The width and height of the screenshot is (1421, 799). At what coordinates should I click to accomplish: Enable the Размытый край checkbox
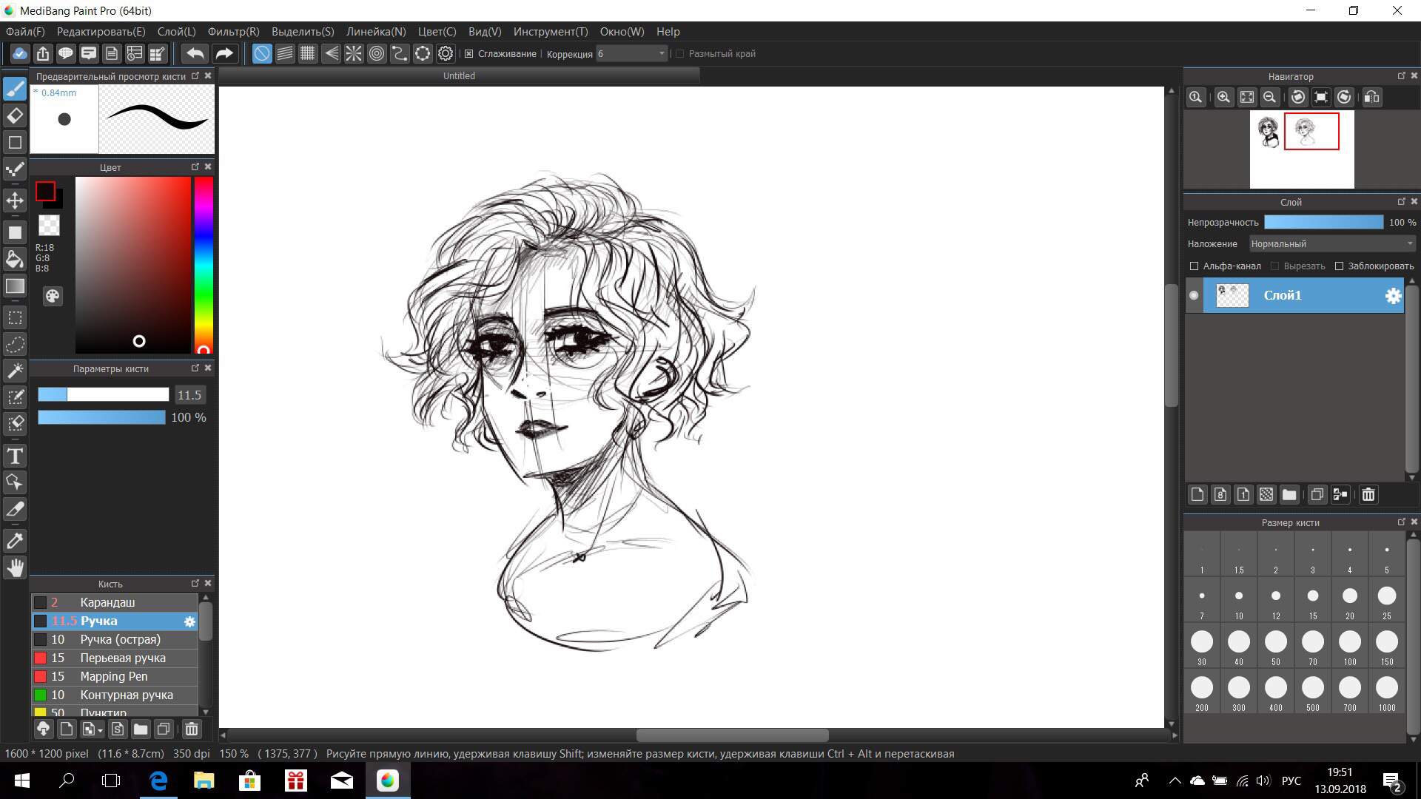point(679,53)
